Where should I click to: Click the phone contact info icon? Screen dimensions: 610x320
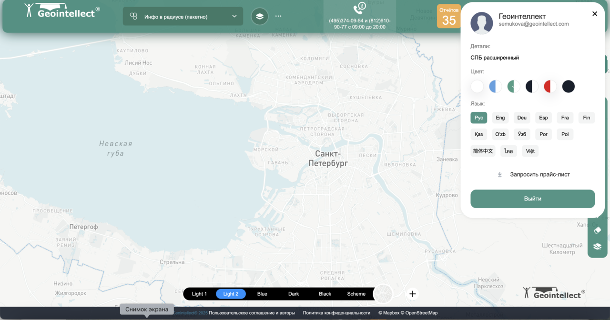click(359, 9)
